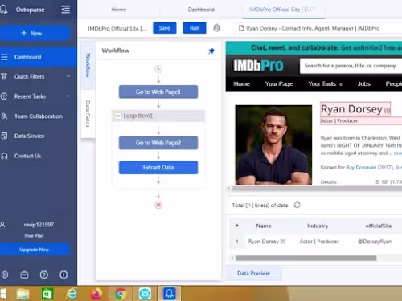The width and height of the screenshot is (402, 301).
Task: Open the Your Tools menu dropdown on IMDbPro
Action: (325, 84)
